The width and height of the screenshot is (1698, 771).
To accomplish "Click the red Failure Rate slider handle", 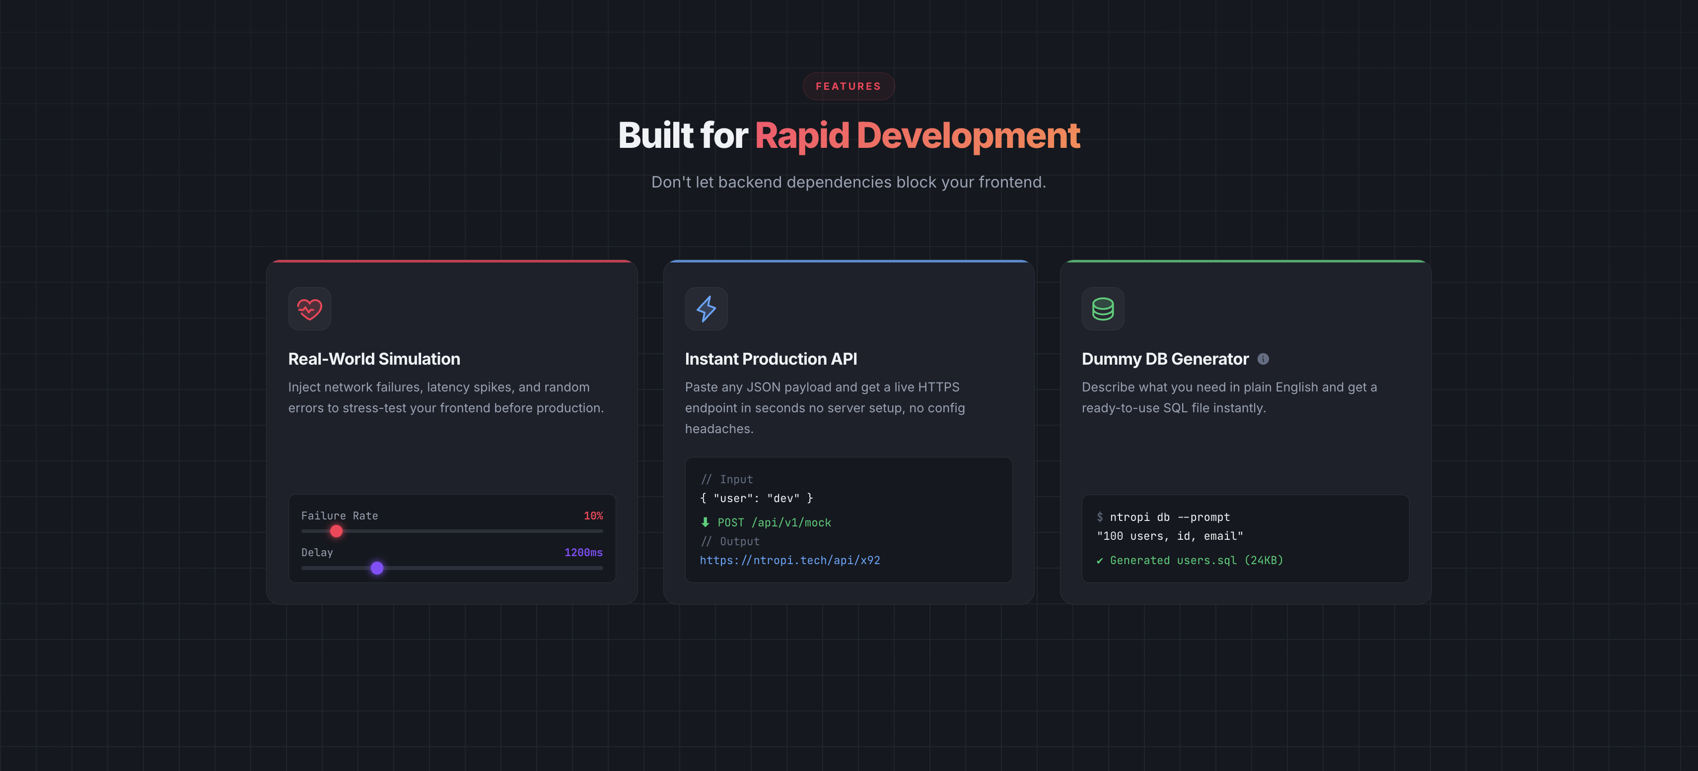I will [336, 531].
